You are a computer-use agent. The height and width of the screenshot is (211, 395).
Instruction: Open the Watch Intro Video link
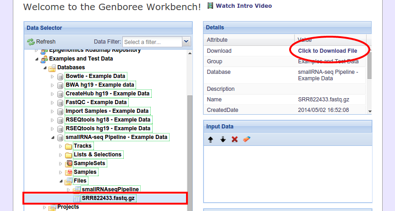pos(243,6)
